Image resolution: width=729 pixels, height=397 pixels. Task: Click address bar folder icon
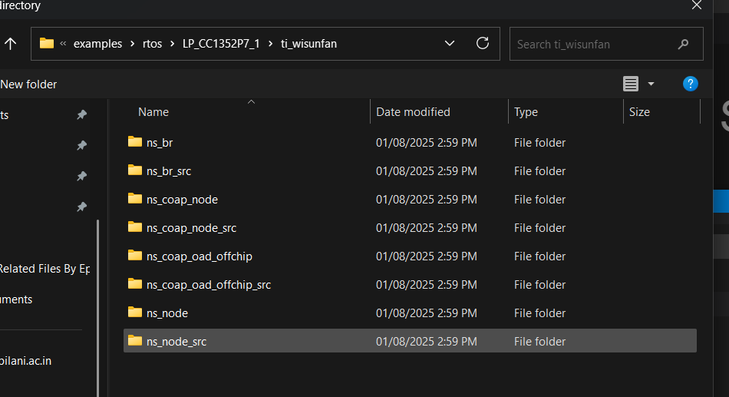[47, 43]
